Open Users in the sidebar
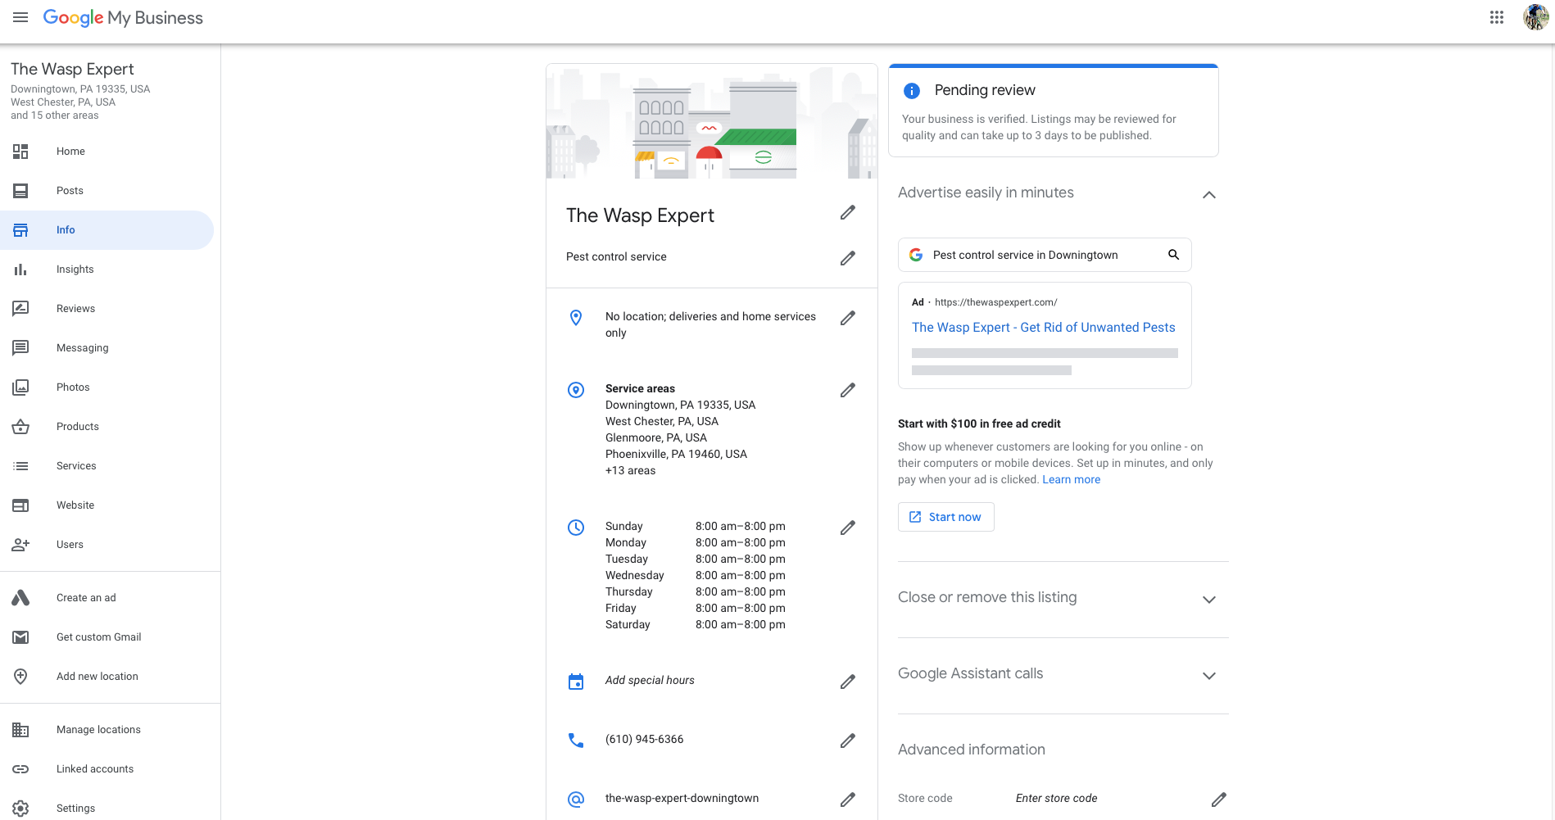This screenshot has height=820, width=1555. coord(107,545)
